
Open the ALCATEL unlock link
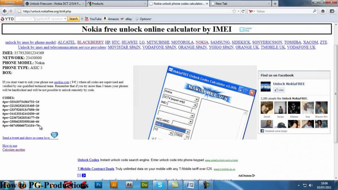66,42
